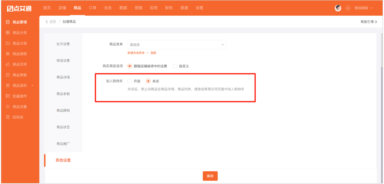Select 关闭 for 加入购物车
The image size is (384, 184).
pos(148,81)
